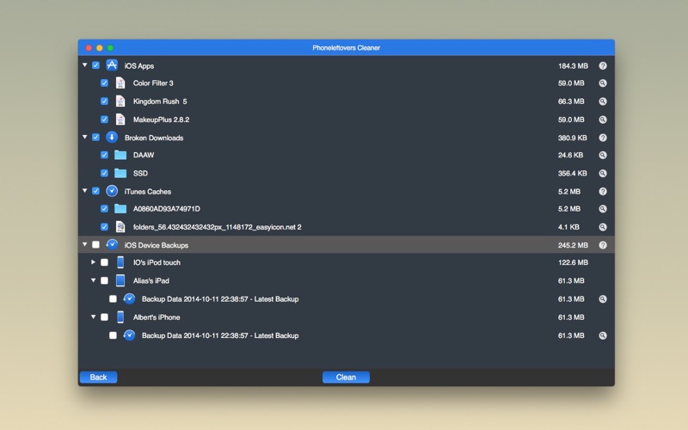Image resolution: width=688 pixels, height=430 pixels.
Task: Click the Albert's iPhone device icon
Action: [x=120, y=317]
